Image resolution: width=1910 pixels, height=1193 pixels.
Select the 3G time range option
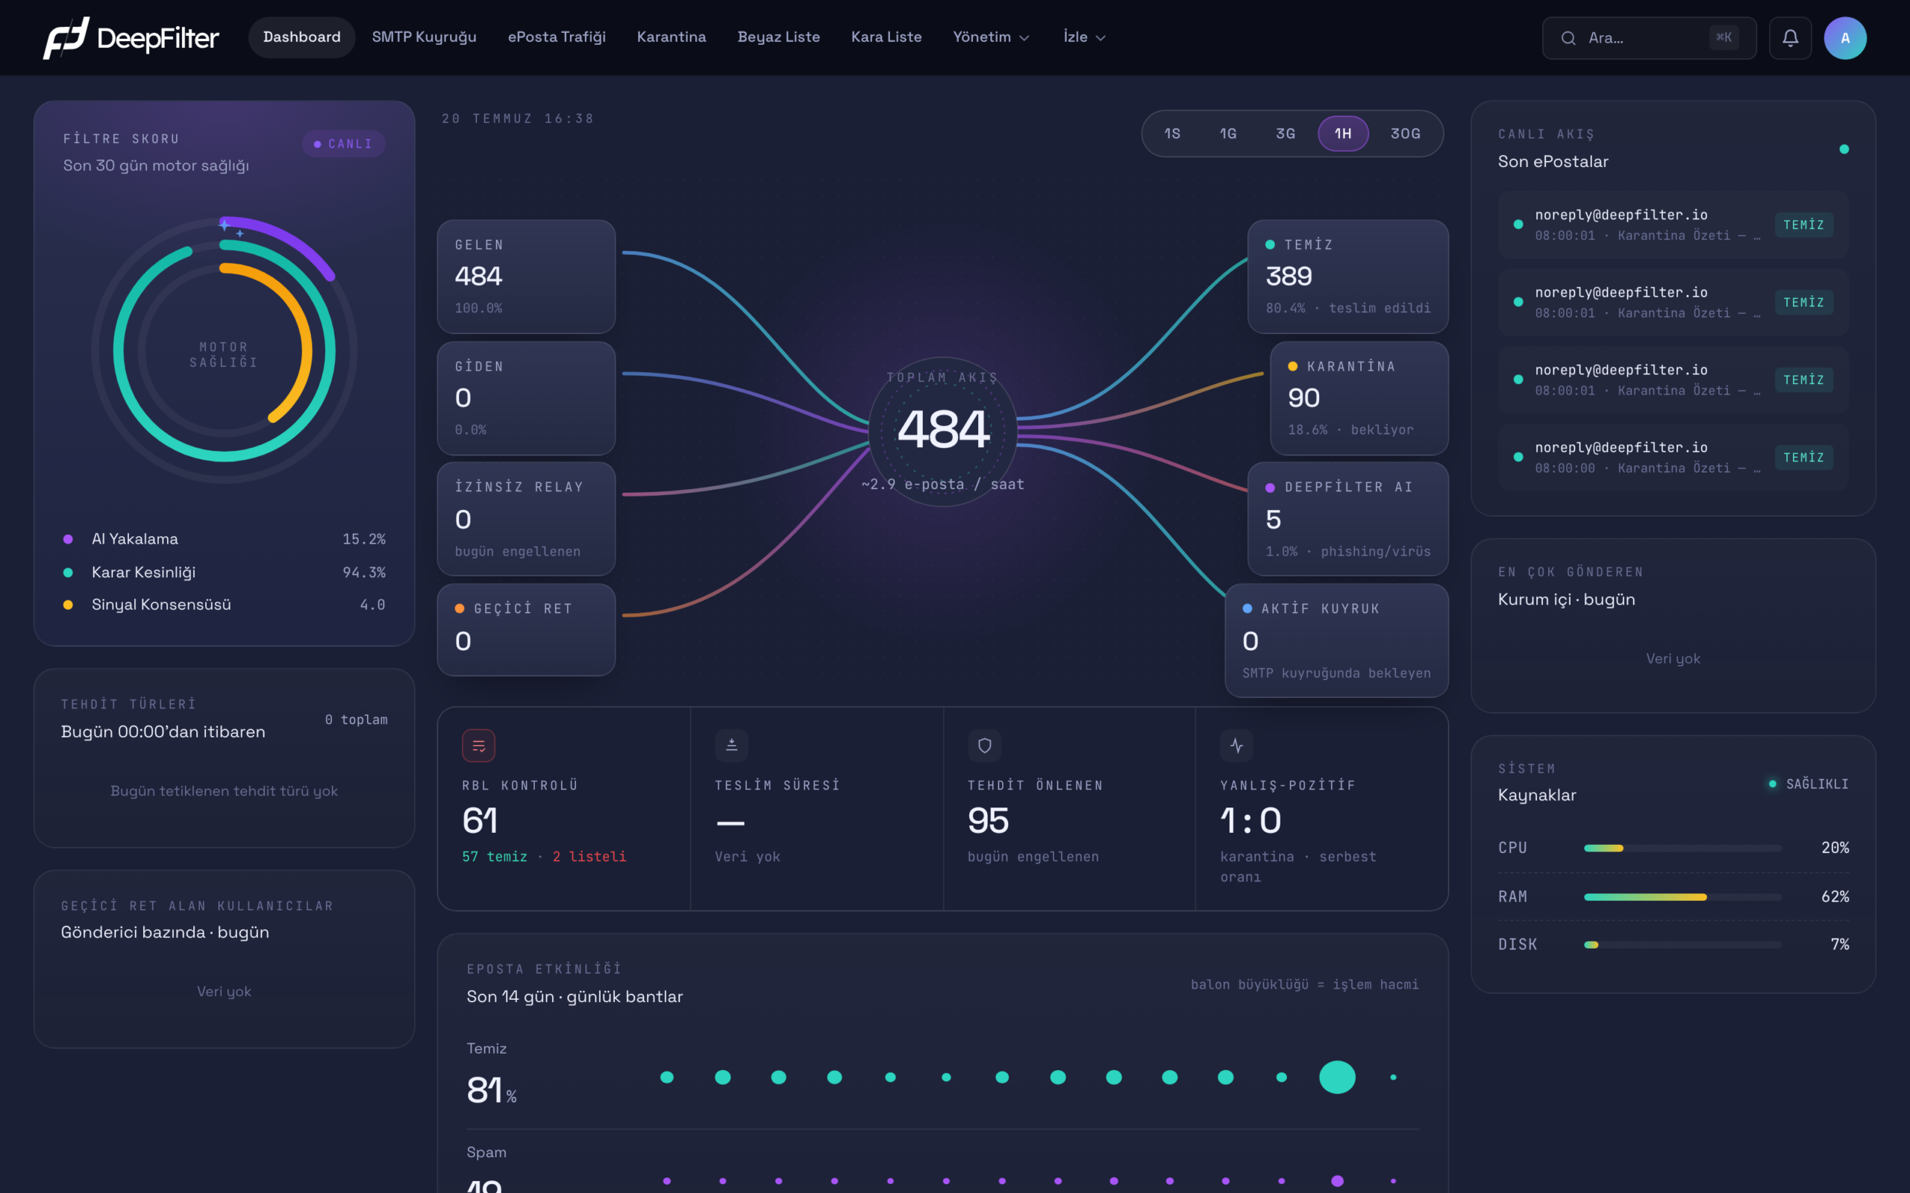pos(1285,133)
